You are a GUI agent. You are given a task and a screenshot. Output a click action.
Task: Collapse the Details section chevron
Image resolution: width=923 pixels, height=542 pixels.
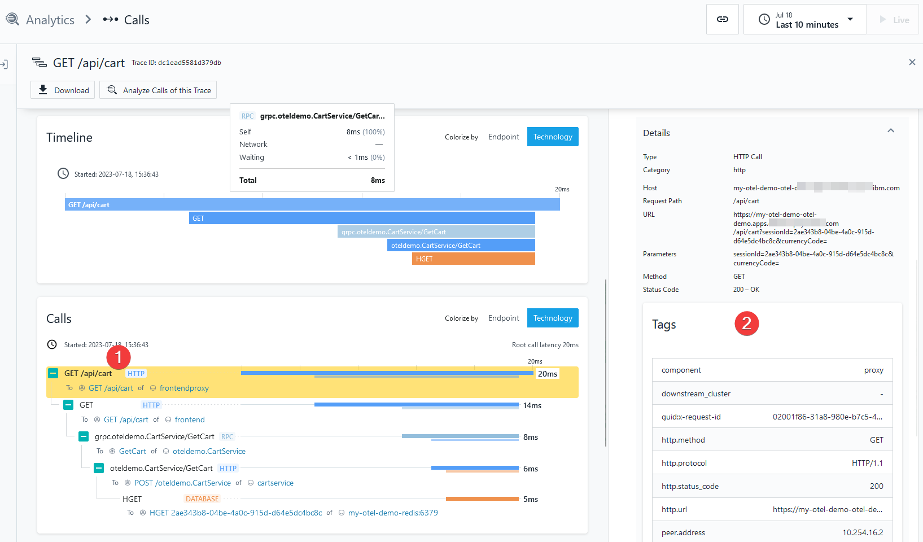pos(891,131)
